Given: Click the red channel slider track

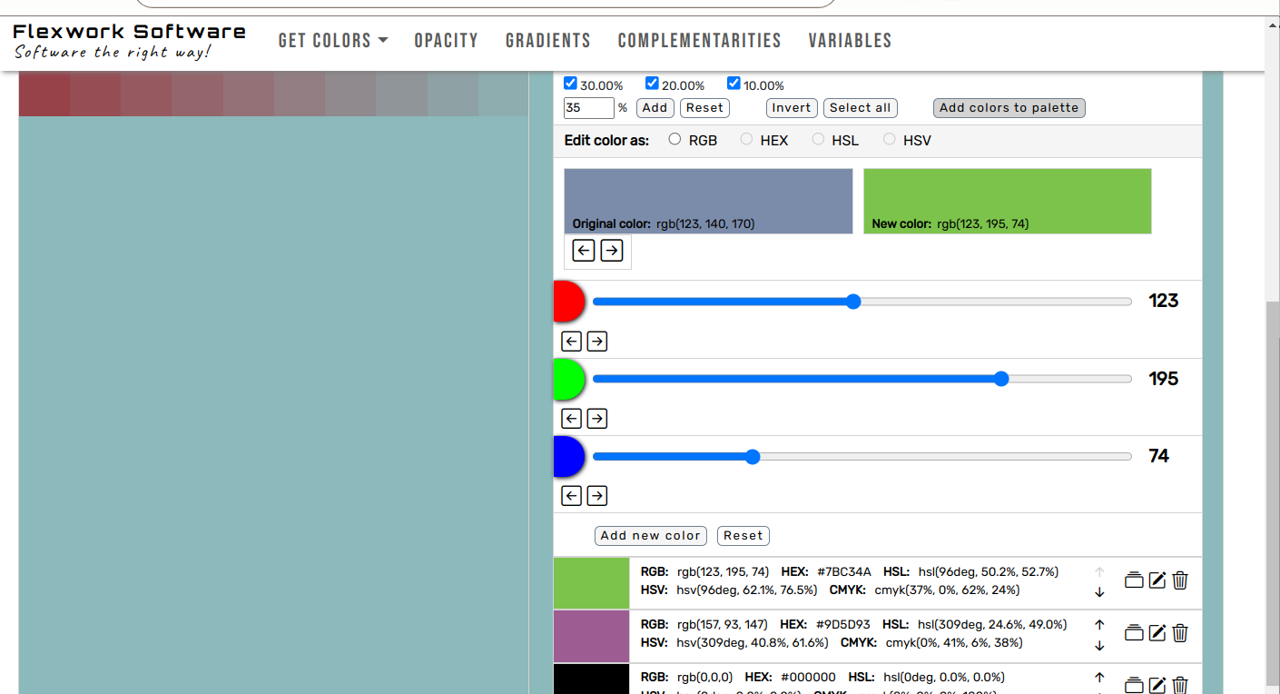Looking at the screenshot, I should pyautogui.click(x=862, y=302).
